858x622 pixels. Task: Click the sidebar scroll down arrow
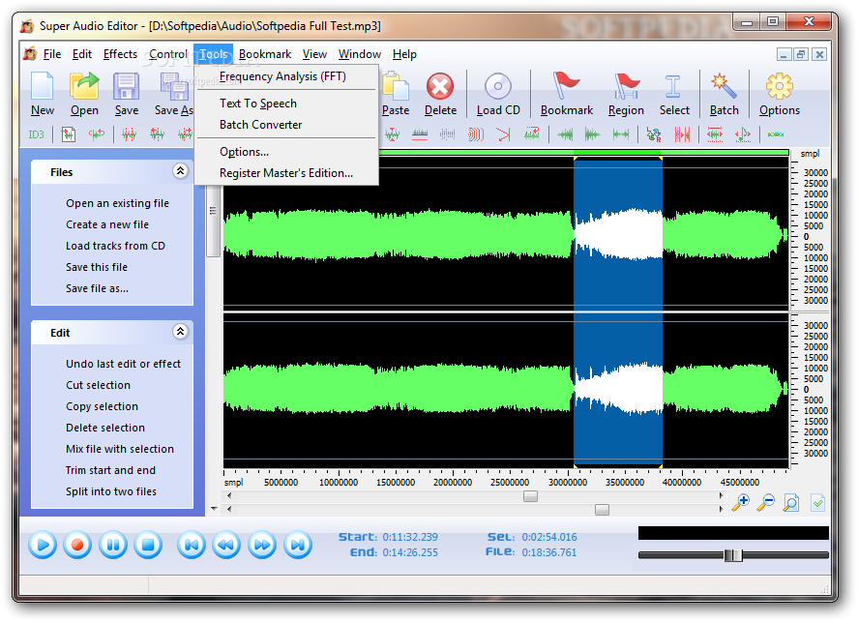(x=214, y=509)
